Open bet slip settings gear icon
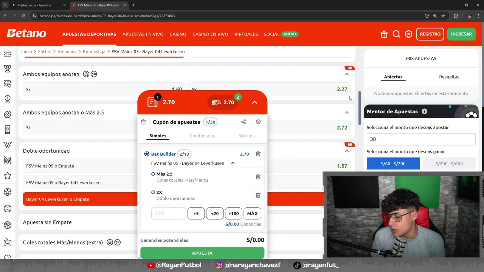 pyautogui.click(x=258, y=122)
